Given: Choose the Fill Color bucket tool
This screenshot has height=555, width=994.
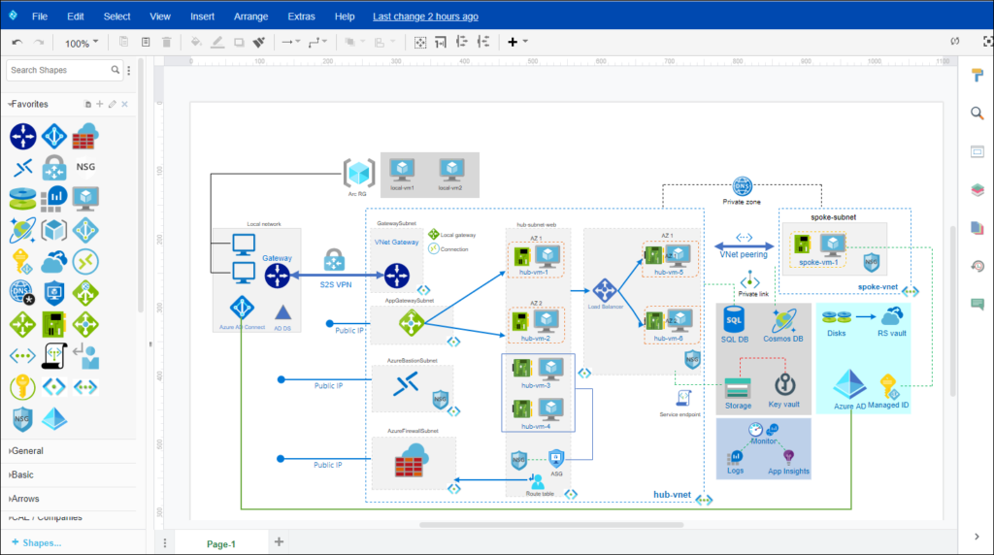Looking at the screenshot, I should coord(196,42).
